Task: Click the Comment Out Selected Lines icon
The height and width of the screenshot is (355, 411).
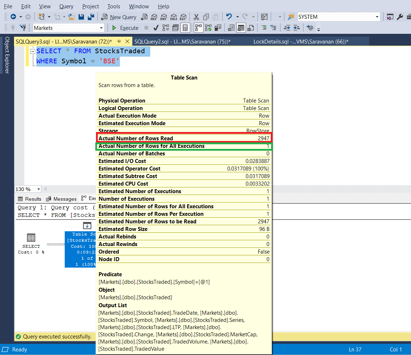Action: 264,28
